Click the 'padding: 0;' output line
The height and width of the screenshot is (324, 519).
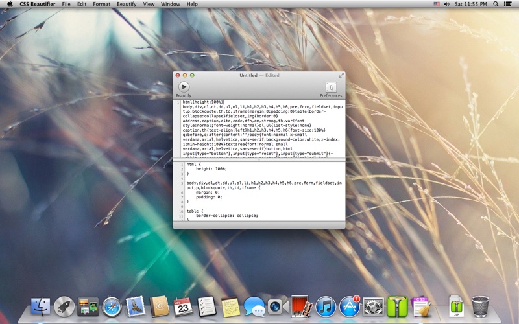pyautogui.click(x=209, y=197)
